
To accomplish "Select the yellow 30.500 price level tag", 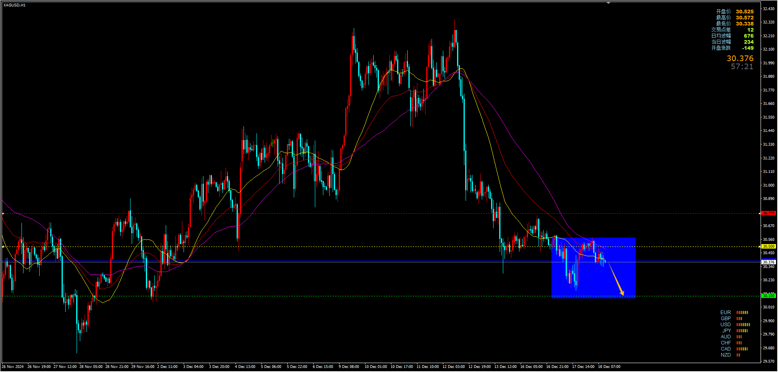I will (x=768, y=247).
